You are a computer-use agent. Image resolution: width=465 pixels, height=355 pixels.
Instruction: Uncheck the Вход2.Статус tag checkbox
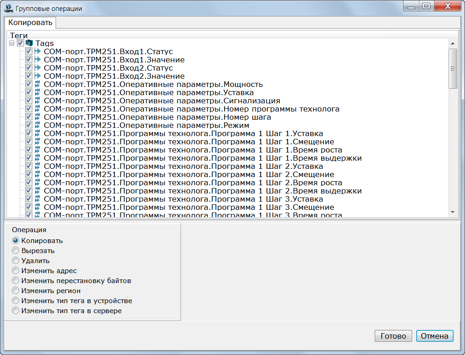point(28,67)
